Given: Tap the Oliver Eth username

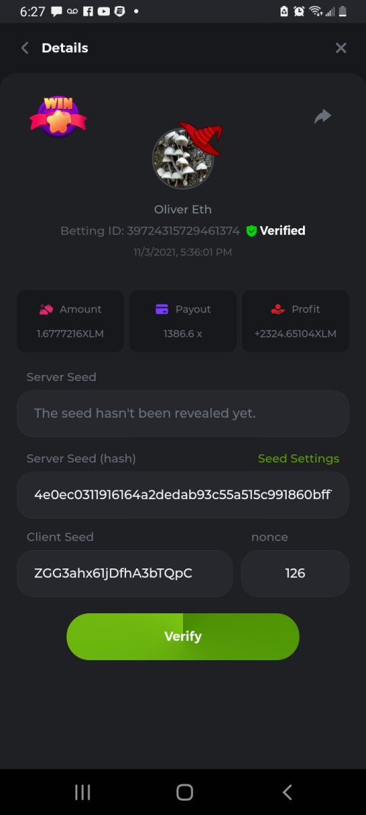Looking at the screenshot, I should click(x=183, y=209).
